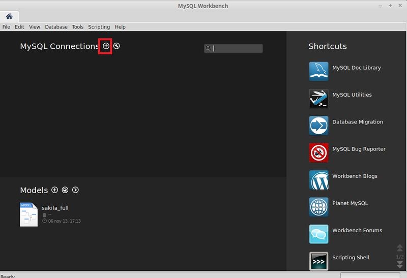Click the Workbench Forums label
The height and width of the screenshot is (278, 407).
357,230
